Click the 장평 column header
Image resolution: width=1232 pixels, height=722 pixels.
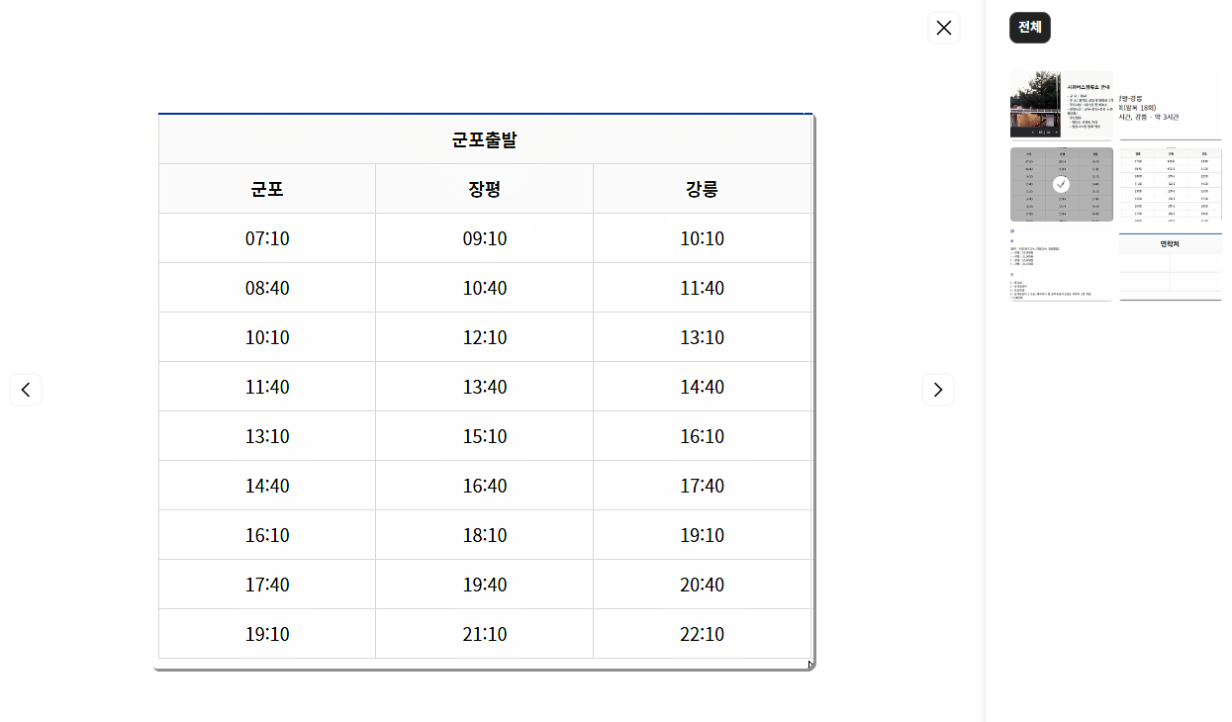point(485,189)
